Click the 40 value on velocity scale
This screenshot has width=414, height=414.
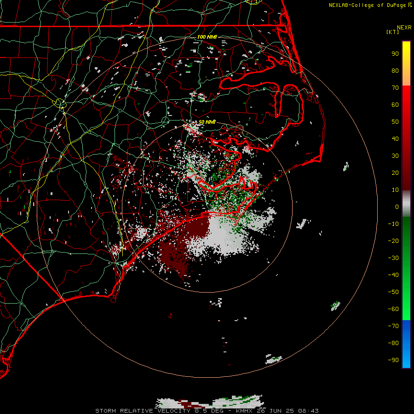[395, 138]
